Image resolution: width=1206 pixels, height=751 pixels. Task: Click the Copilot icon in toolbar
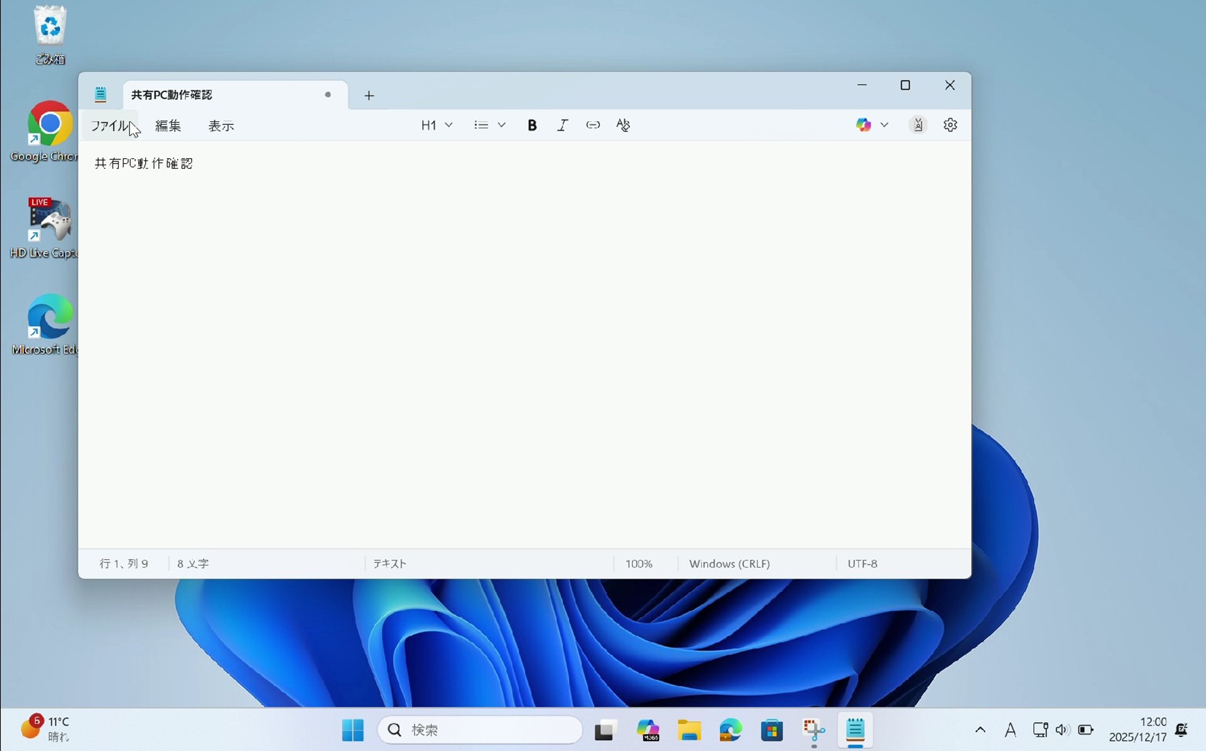(x=863, y=125)
